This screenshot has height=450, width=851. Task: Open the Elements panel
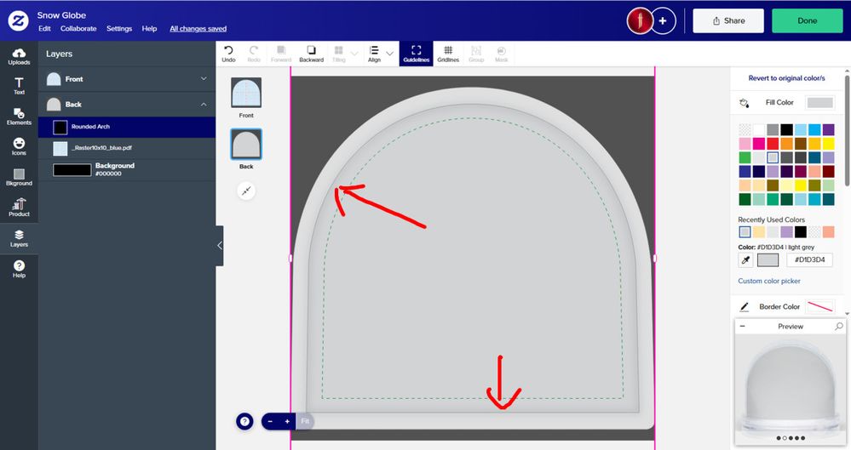(x=19, y=116)
